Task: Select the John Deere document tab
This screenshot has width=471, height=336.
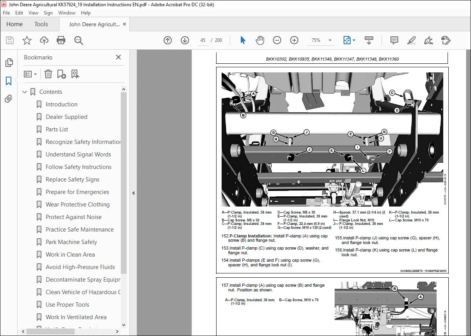Action: tap(94, 24)
